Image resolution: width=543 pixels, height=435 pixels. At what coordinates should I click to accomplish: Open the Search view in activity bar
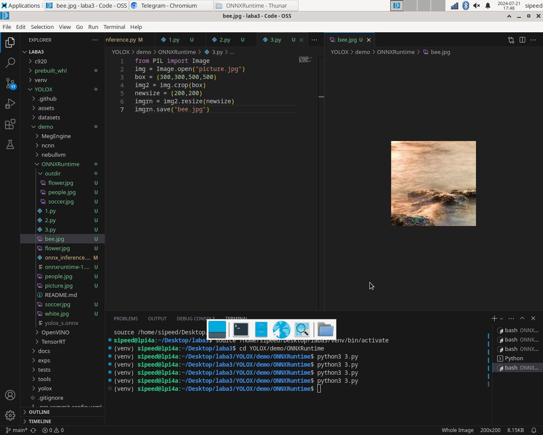10,63
